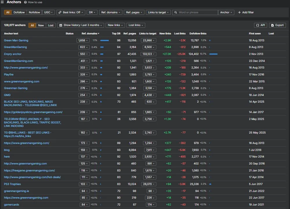The height and width of the screenshot is (209, 290).
Task: Click the search magnifier icon
Action: coord(175,12)
